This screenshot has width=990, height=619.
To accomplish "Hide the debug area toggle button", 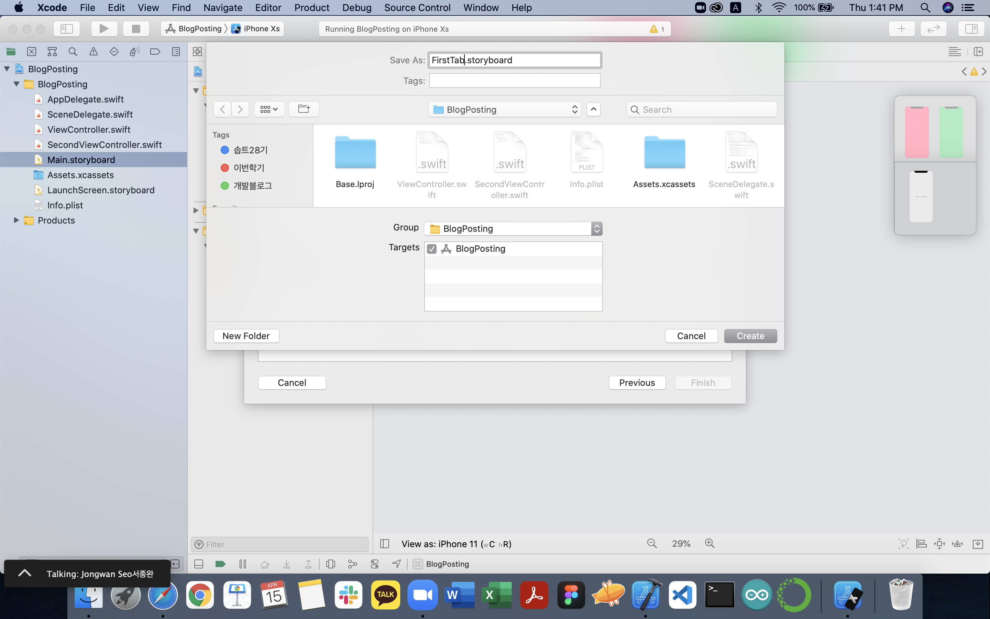I will [x=199, y=564].
